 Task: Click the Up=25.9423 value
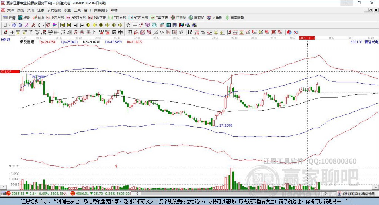pos(69,42)
